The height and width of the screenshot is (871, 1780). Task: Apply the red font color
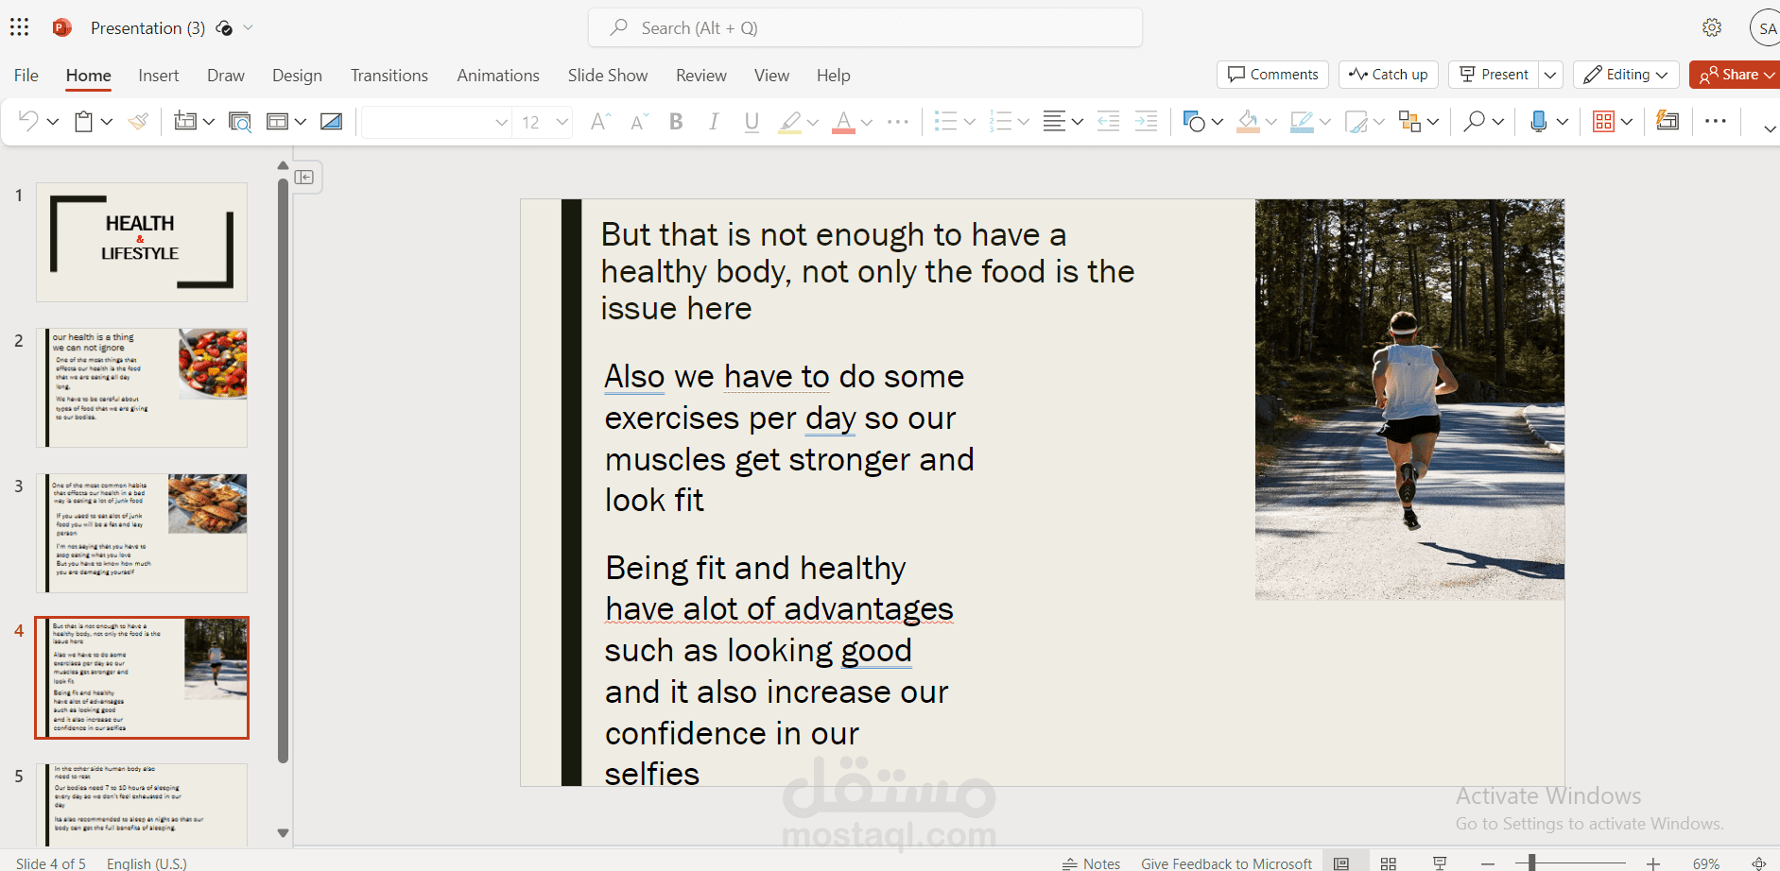843,122
